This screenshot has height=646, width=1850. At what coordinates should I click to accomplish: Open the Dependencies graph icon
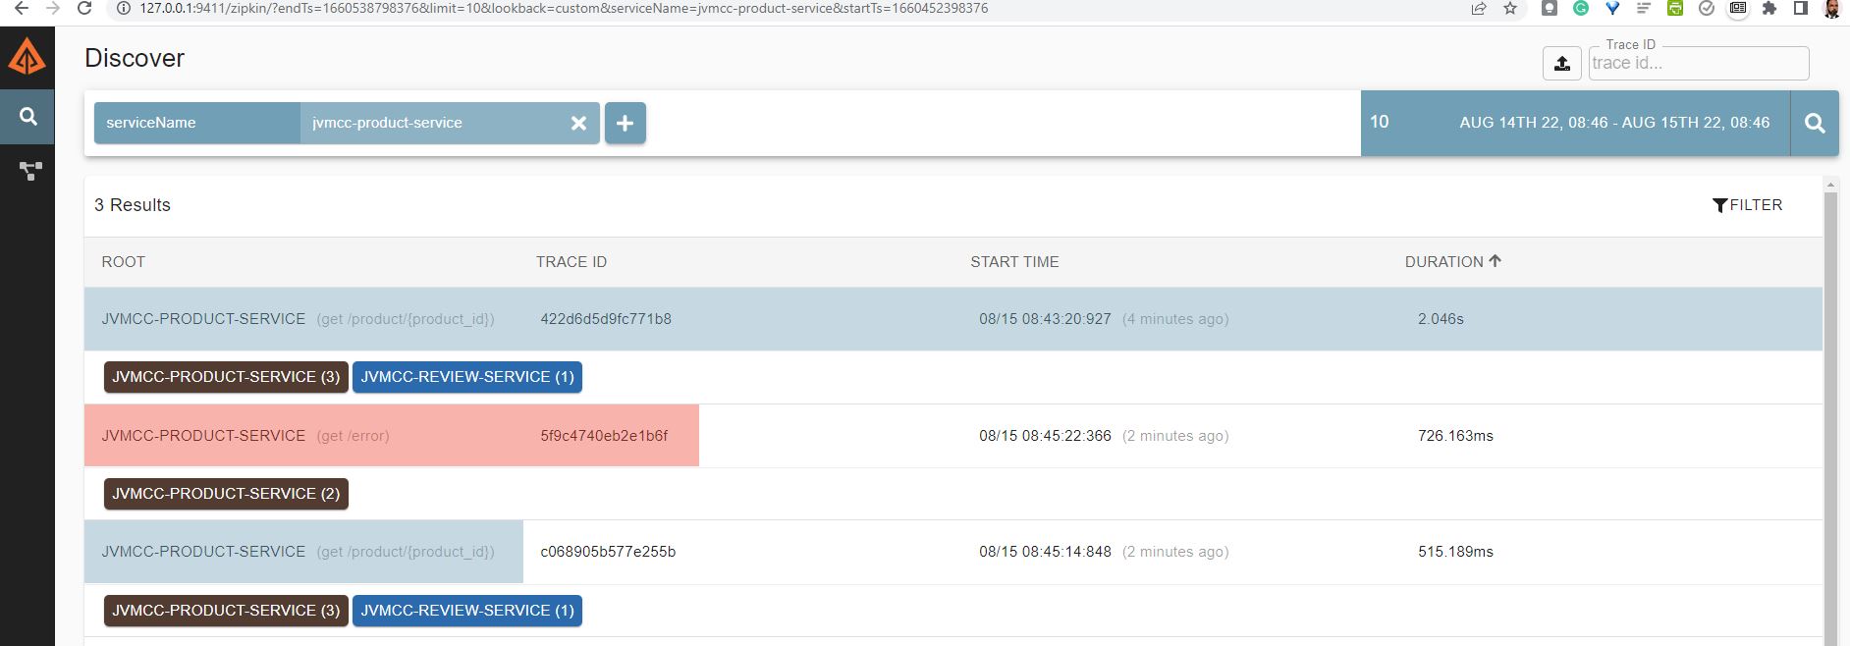[29, 171]
